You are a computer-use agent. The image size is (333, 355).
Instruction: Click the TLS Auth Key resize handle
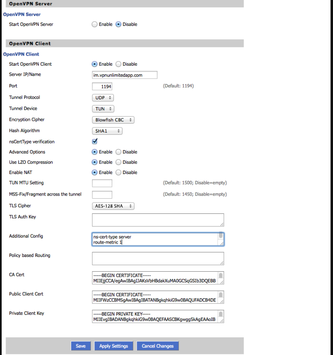pos(222,224)
